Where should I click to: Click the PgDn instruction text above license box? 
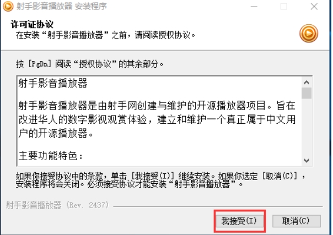(x=90, y=64)
